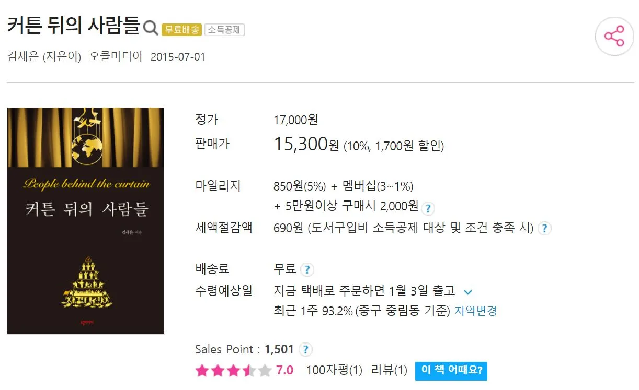Click the book title 커튼 뒤의 사람들

74,26
